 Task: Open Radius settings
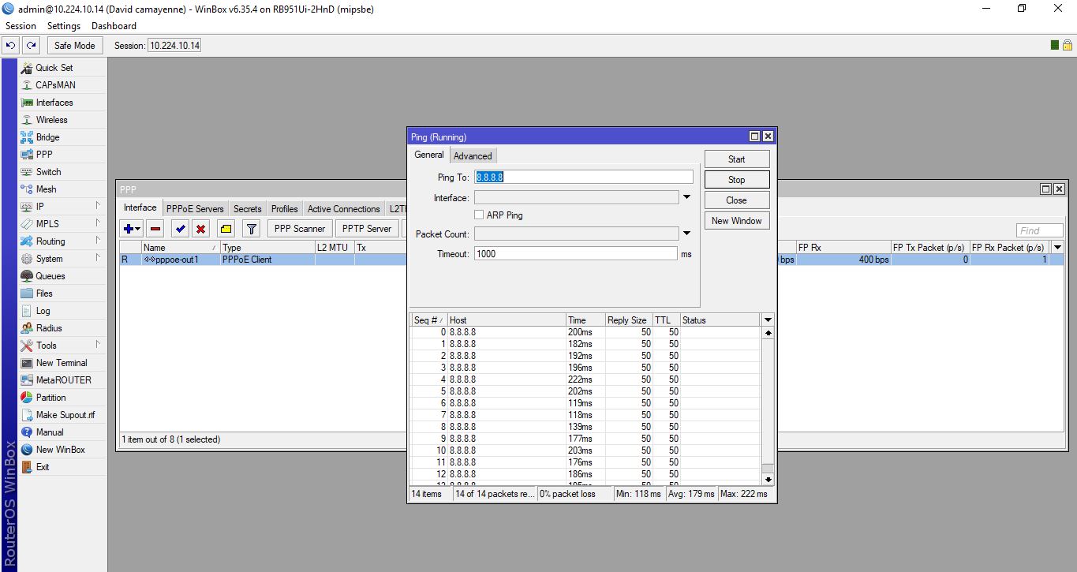[49, 328]
